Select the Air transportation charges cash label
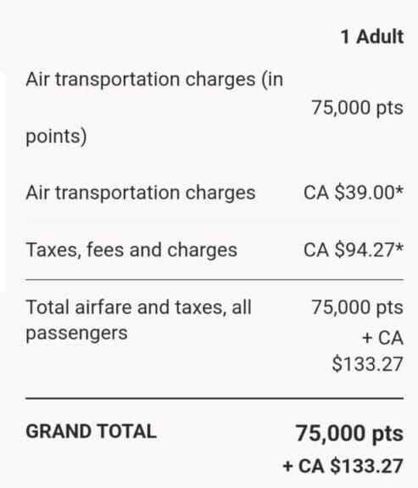418x488 pixels. [x=141, y=193]
